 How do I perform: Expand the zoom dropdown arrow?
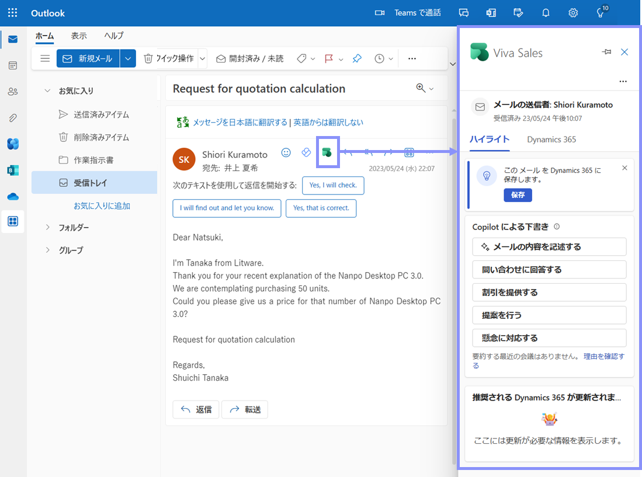tap(431, 88)
